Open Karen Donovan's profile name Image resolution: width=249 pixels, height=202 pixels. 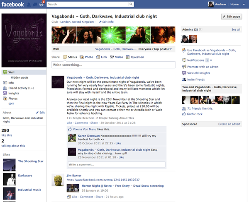coord(89,136)
